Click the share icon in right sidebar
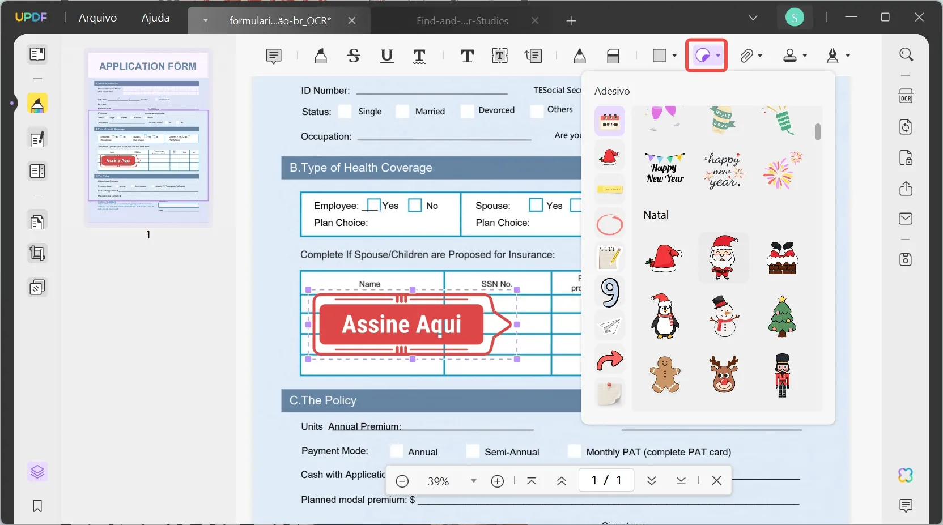This screenshot has height=525, width=943. click(906, 189)
